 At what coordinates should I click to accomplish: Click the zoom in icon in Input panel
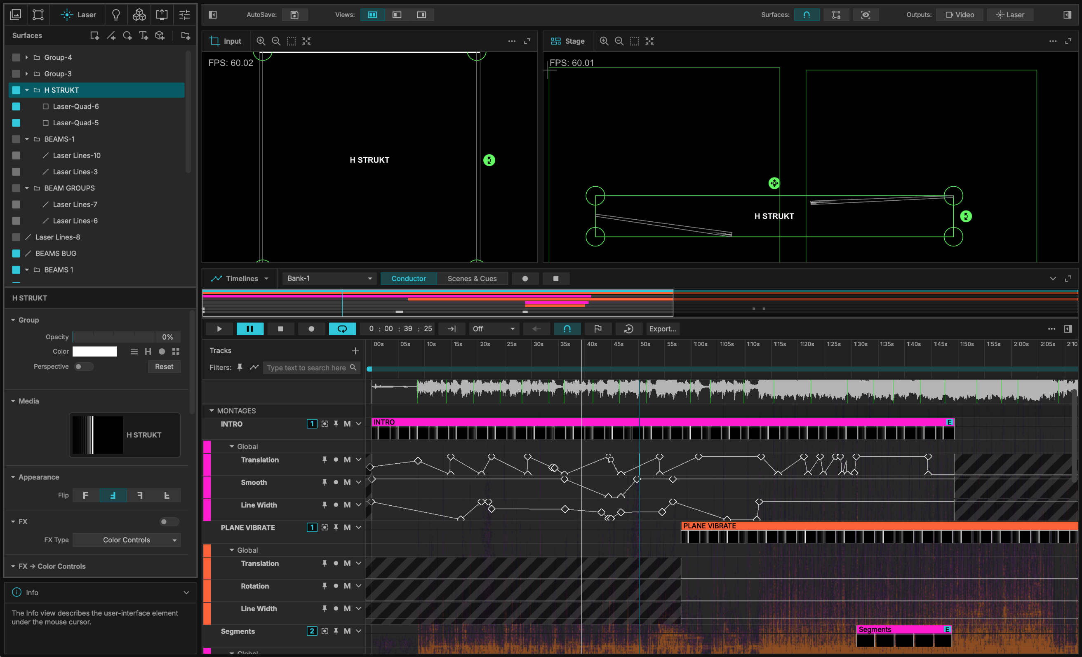click(261, 41)
